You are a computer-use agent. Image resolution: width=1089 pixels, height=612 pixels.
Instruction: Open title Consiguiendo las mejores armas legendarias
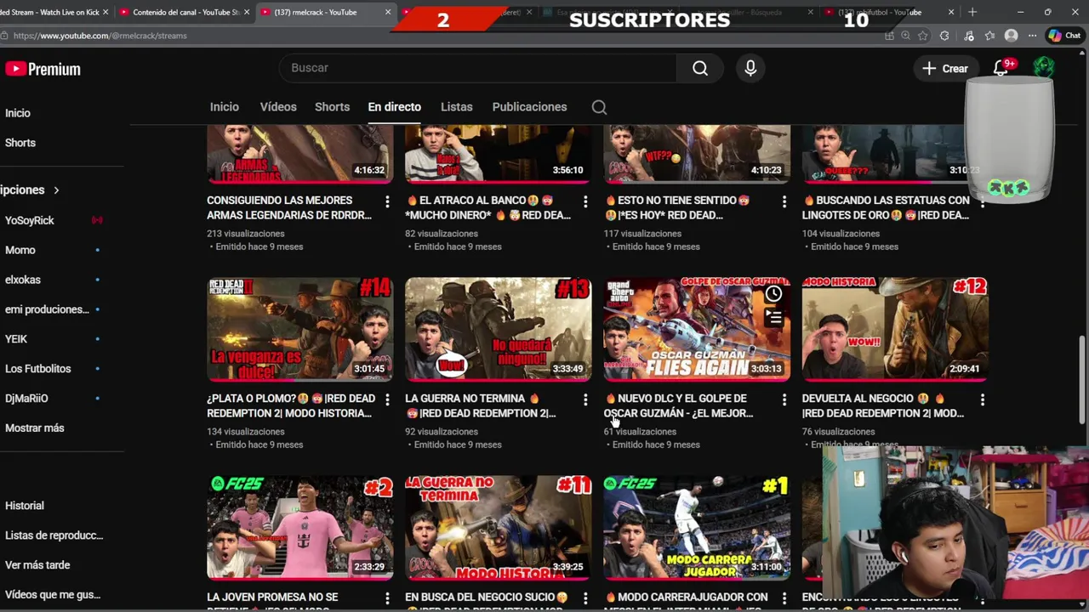pos(289,208)
